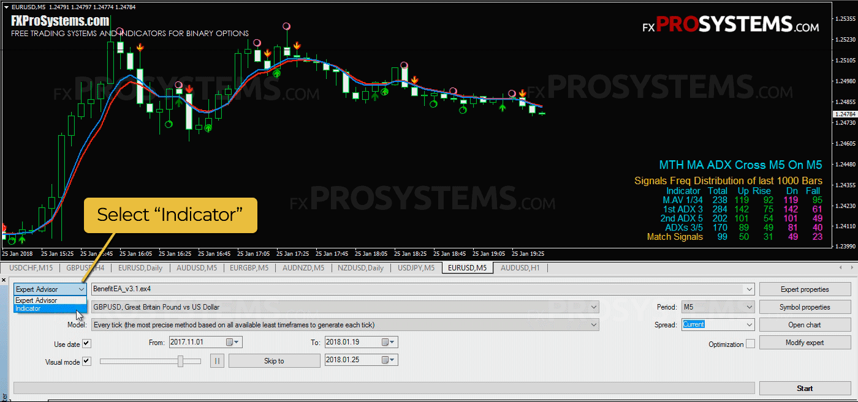Close the Strategy Tester panel
The image size is (858, 402).
4,280
